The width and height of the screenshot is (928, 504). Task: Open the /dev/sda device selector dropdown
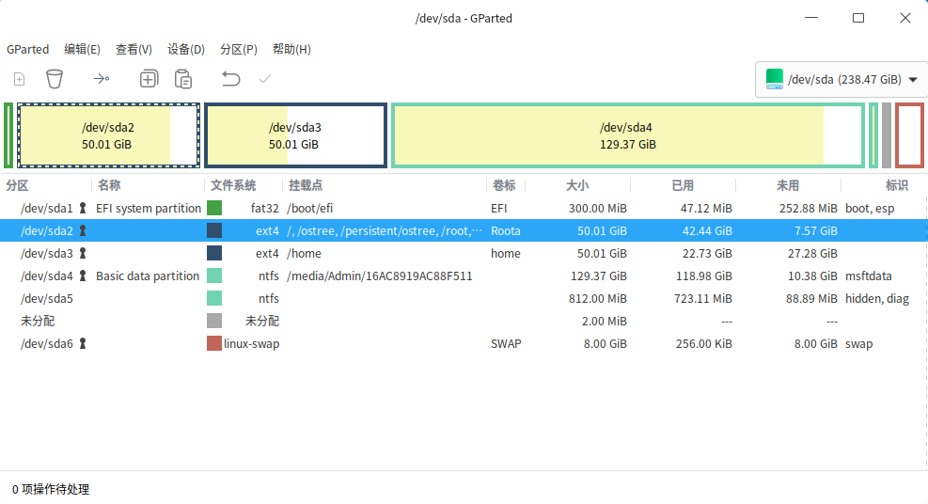[841, 79]
